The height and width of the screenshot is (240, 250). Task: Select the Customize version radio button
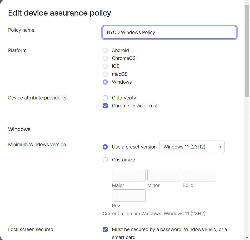[105, 160]
